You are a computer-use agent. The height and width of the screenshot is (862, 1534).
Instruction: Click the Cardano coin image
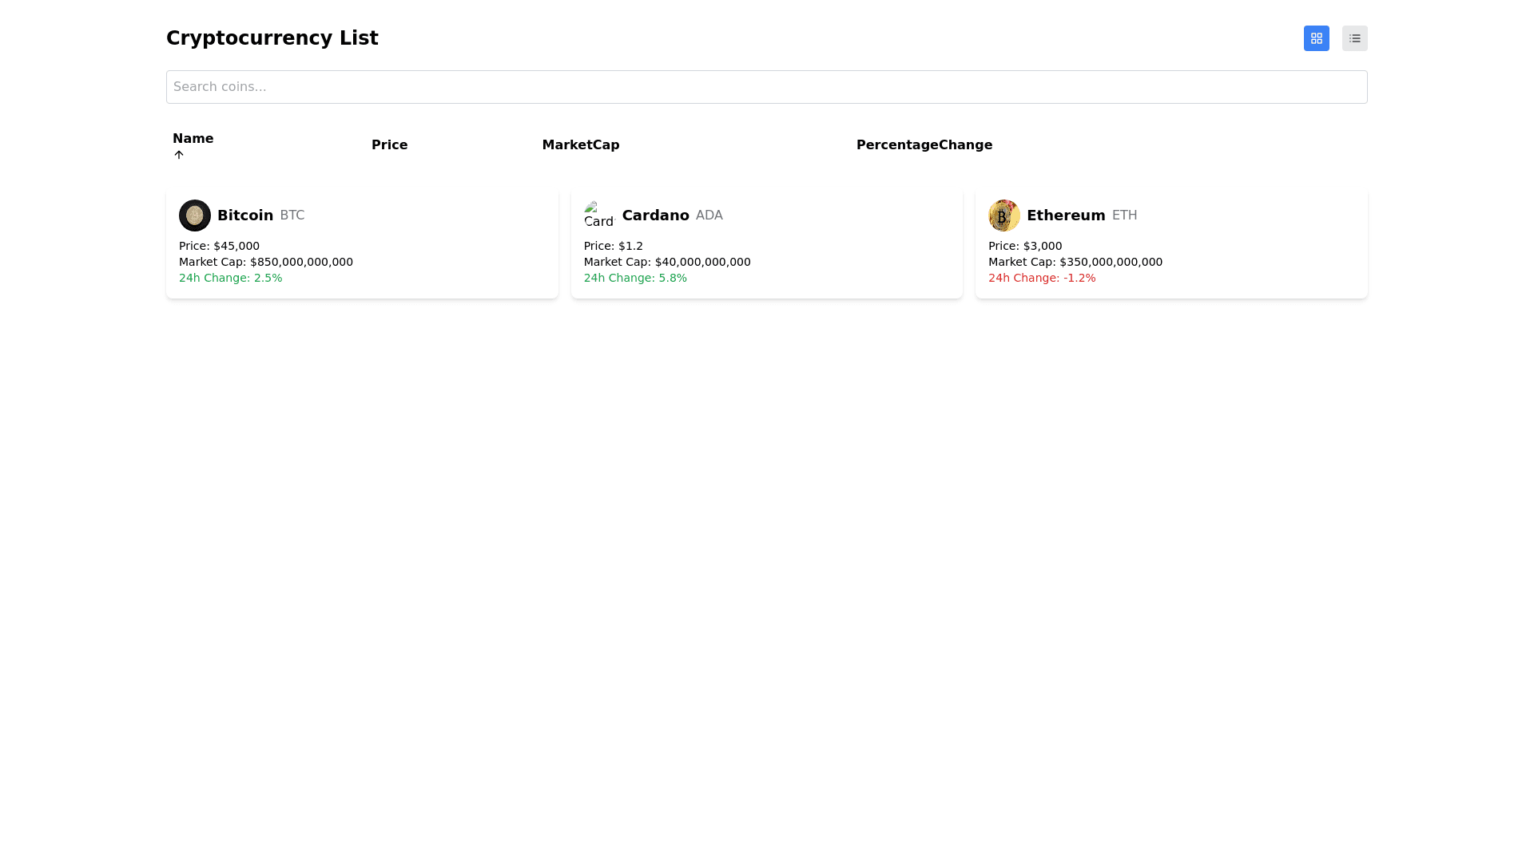coord(599,215)
